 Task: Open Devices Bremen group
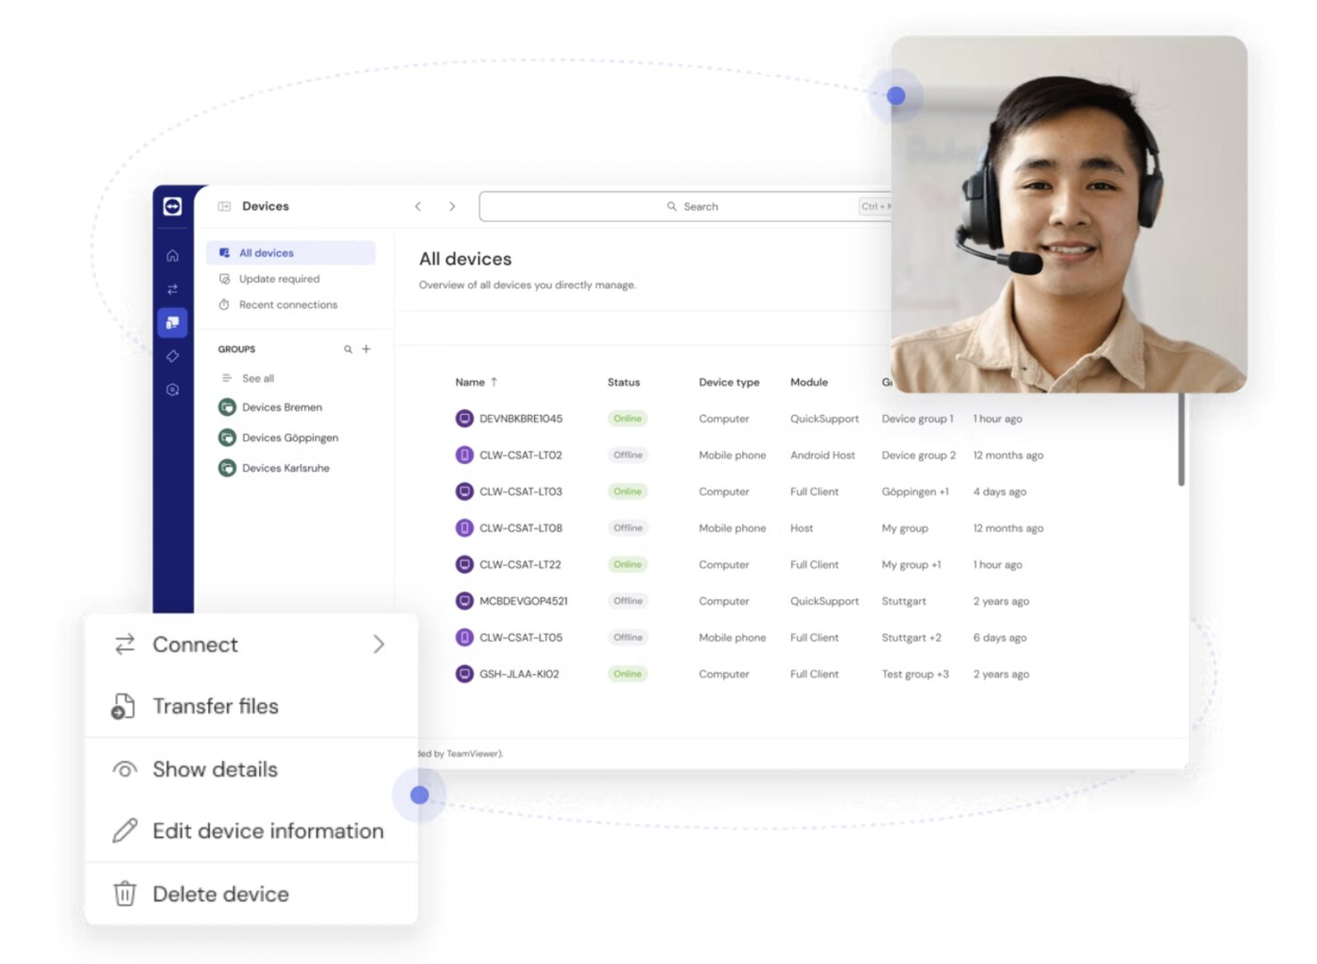coord(281,407)
